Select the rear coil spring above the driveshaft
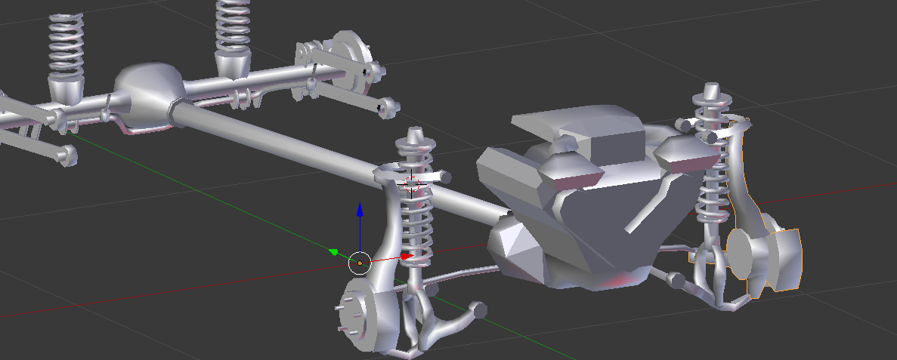Image resolution: width=897 pixels, height=360 pixels. click(x=234, y=27)
